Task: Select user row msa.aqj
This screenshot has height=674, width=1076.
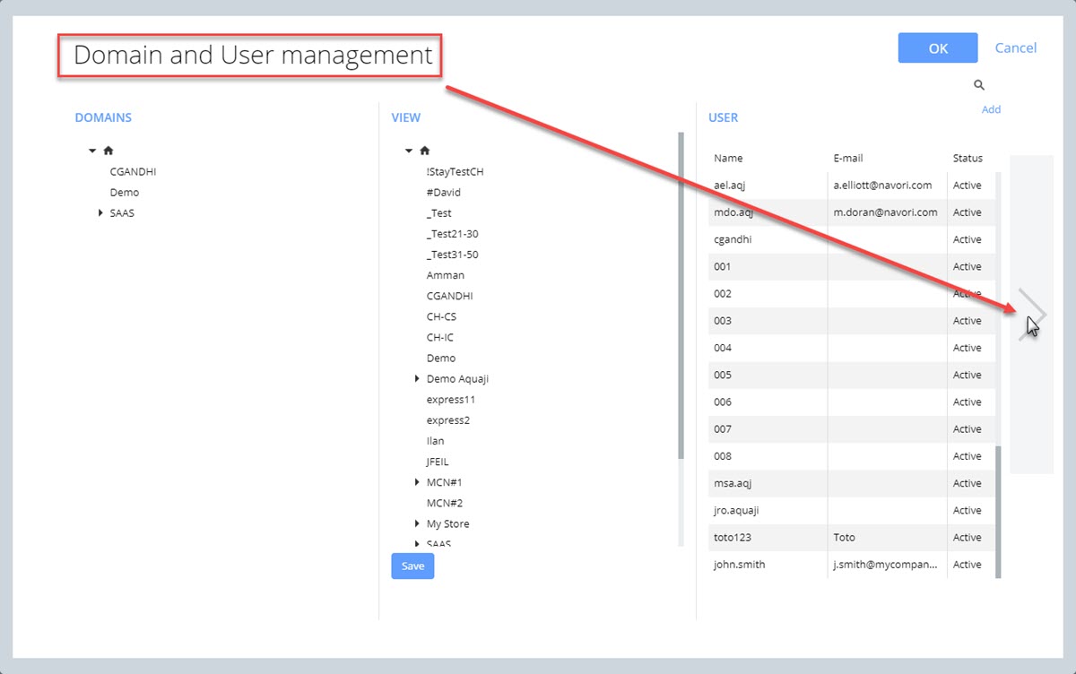Action: (x=851, y=483)
